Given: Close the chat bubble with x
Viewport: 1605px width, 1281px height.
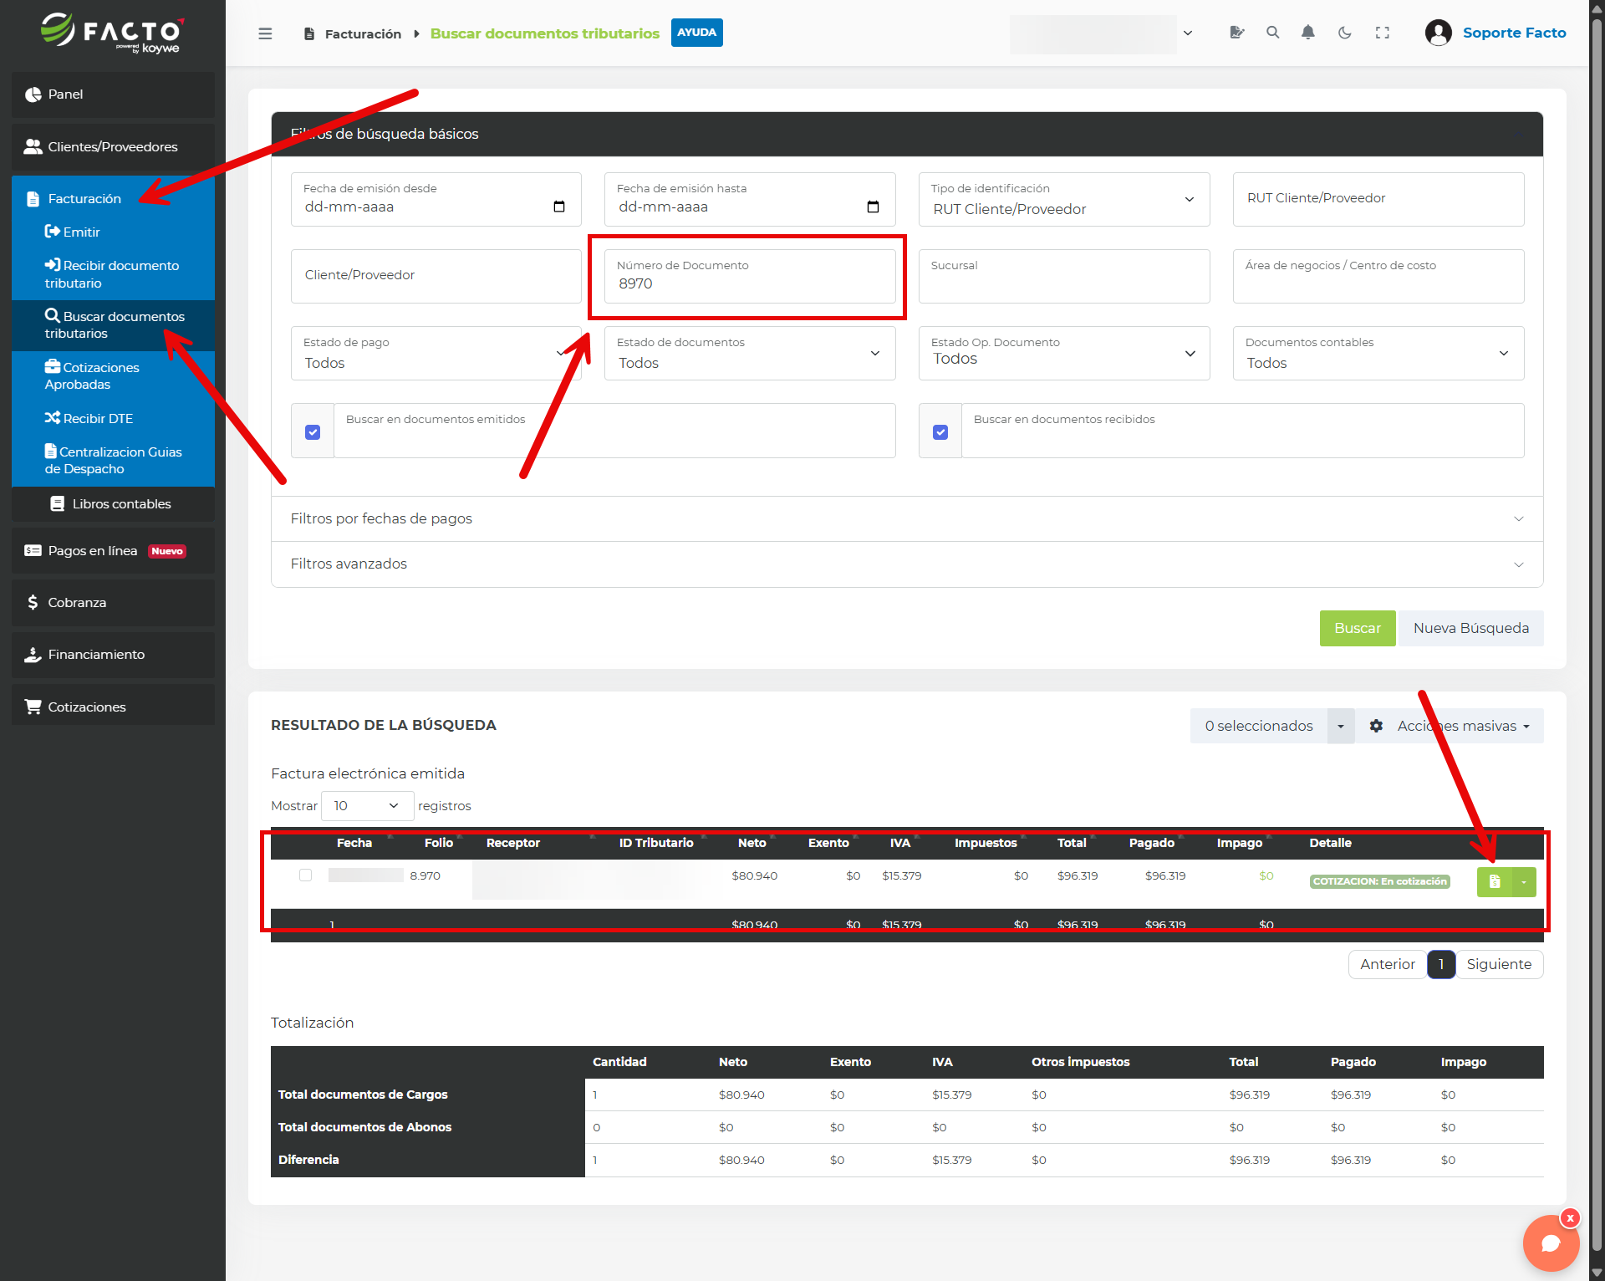Looking at the screenshot, I should click(1571, 1218).
